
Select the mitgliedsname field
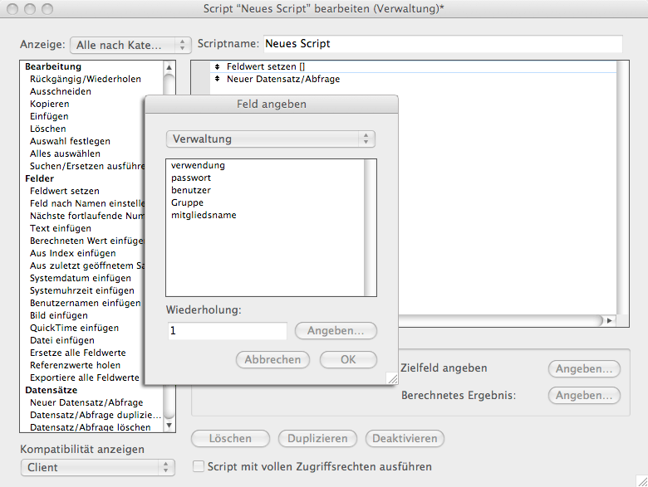[204, 215]
